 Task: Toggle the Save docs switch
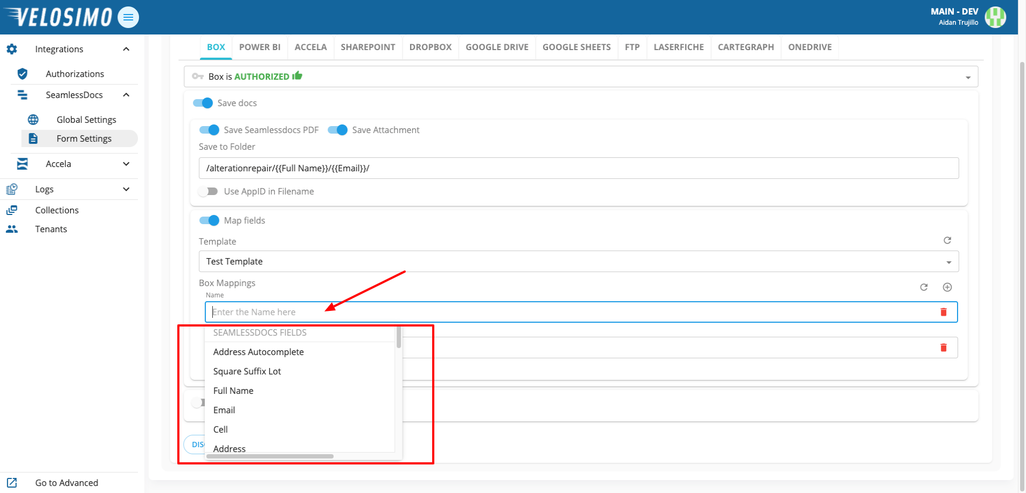coord(203,103)
